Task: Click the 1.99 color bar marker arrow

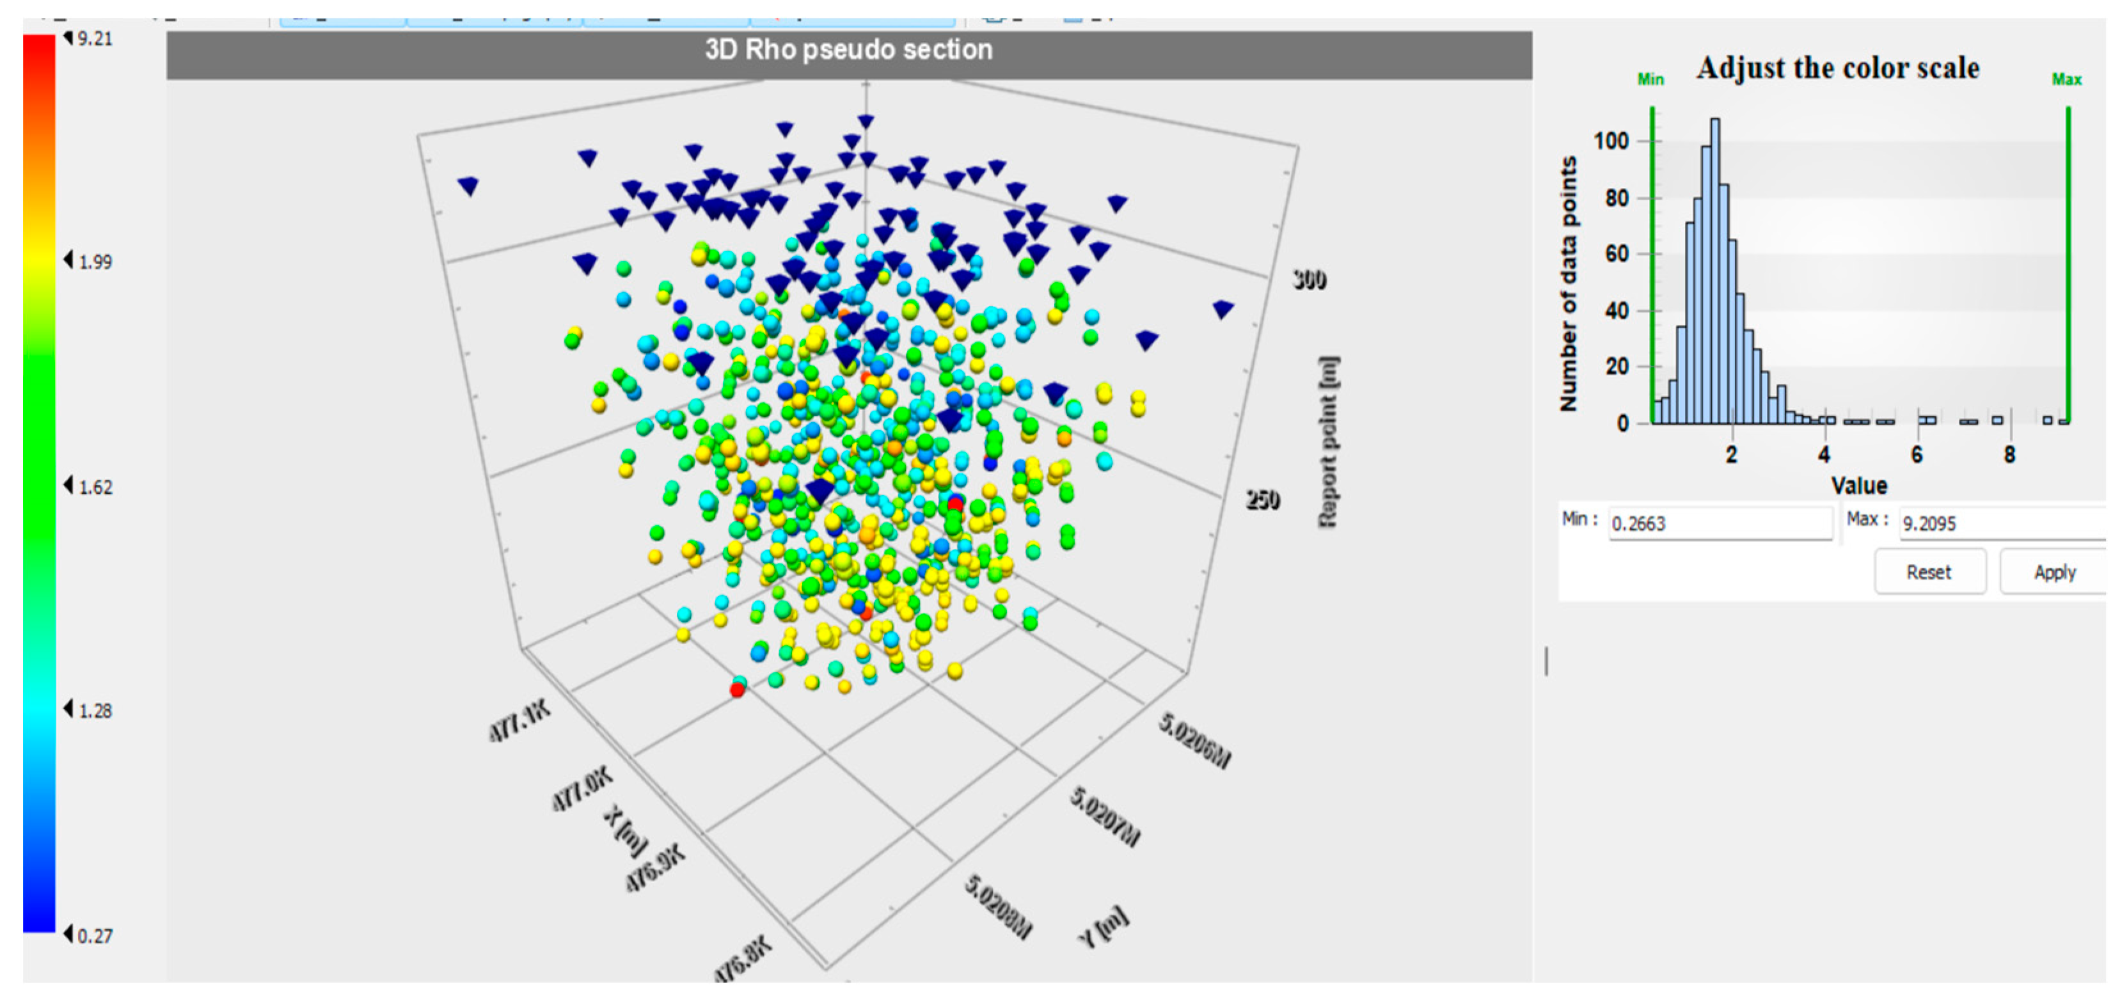Action: pos(68,260)
